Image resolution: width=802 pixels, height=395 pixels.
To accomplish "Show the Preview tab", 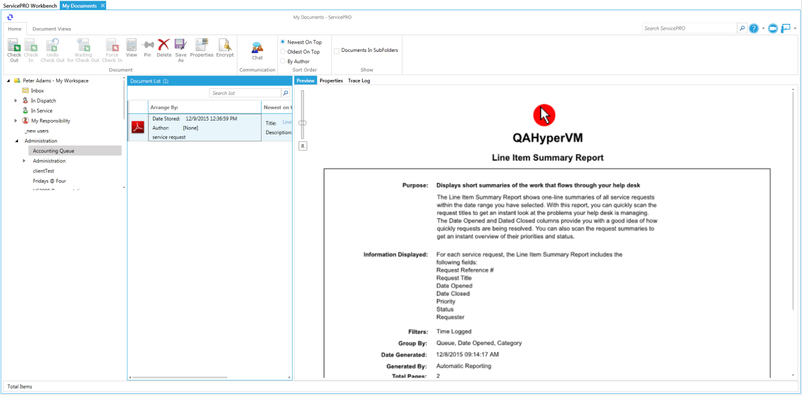I will [x=305, y=81].
